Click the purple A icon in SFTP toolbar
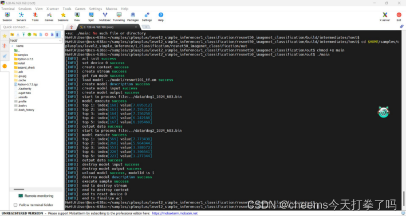This screenshot has width=406, height=216. (52, 34)
